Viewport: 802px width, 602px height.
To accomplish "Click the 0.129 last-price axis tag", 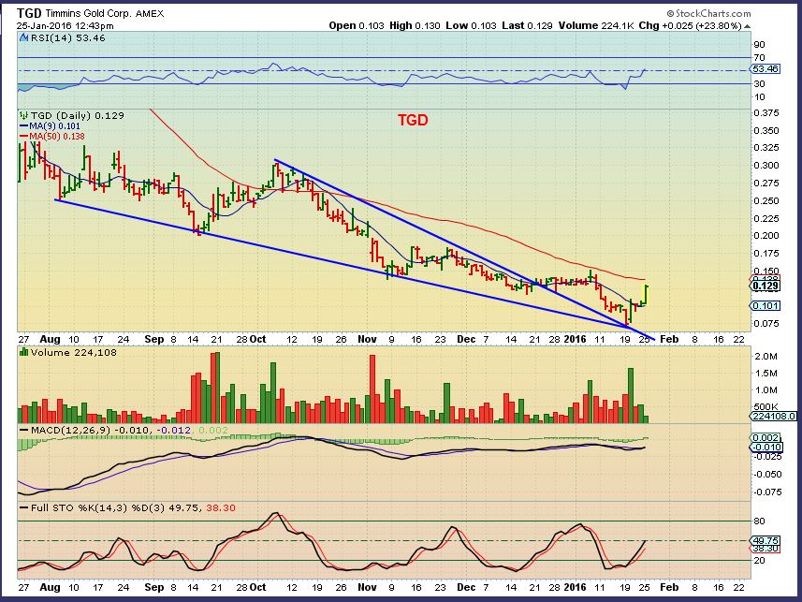I will tap(766, 286).
